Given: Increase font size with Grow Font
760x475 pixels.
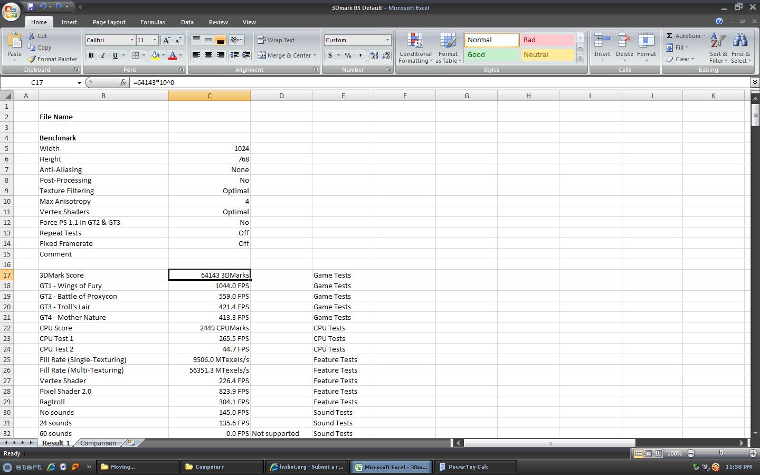Looking at the screenshot, I should (166, 40).
